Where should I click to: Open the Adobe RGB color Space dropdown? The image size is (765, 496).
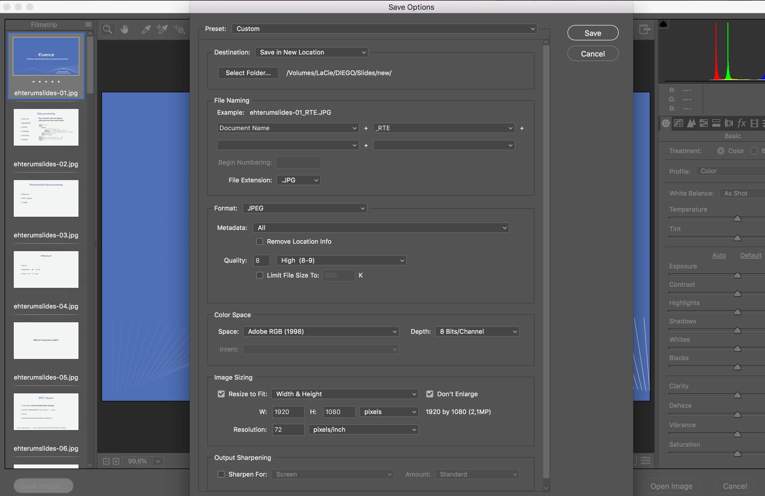pyautogui.click(x=321, y=332)
